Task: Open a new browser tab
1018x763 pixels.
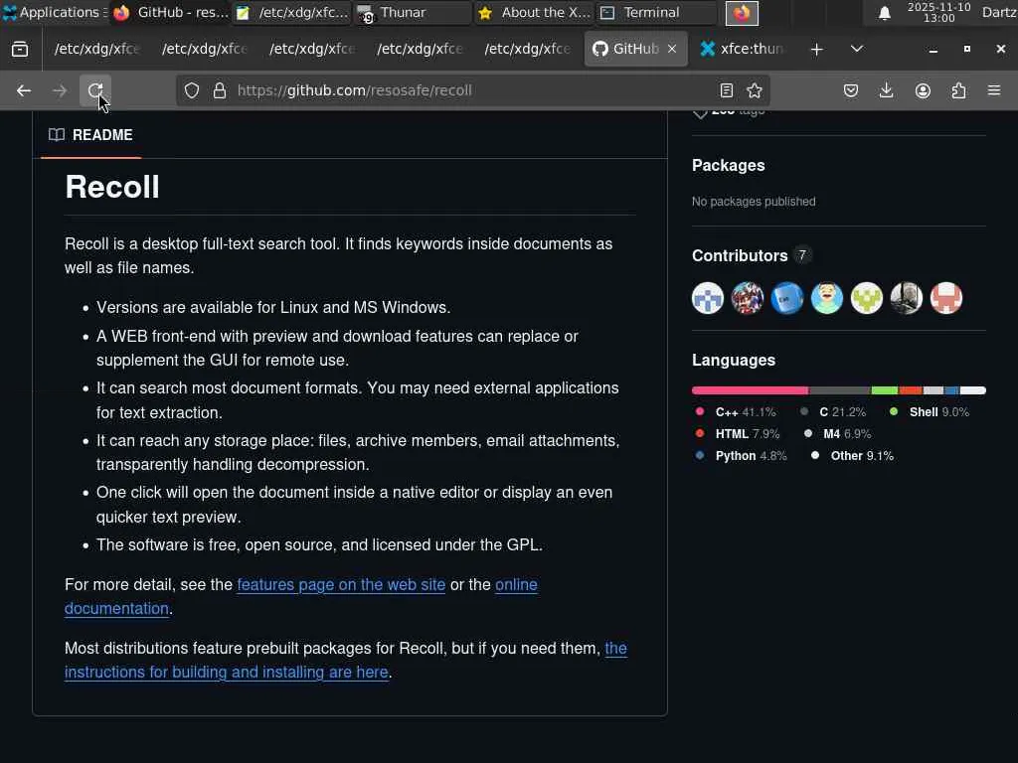Action: (816, 49)
